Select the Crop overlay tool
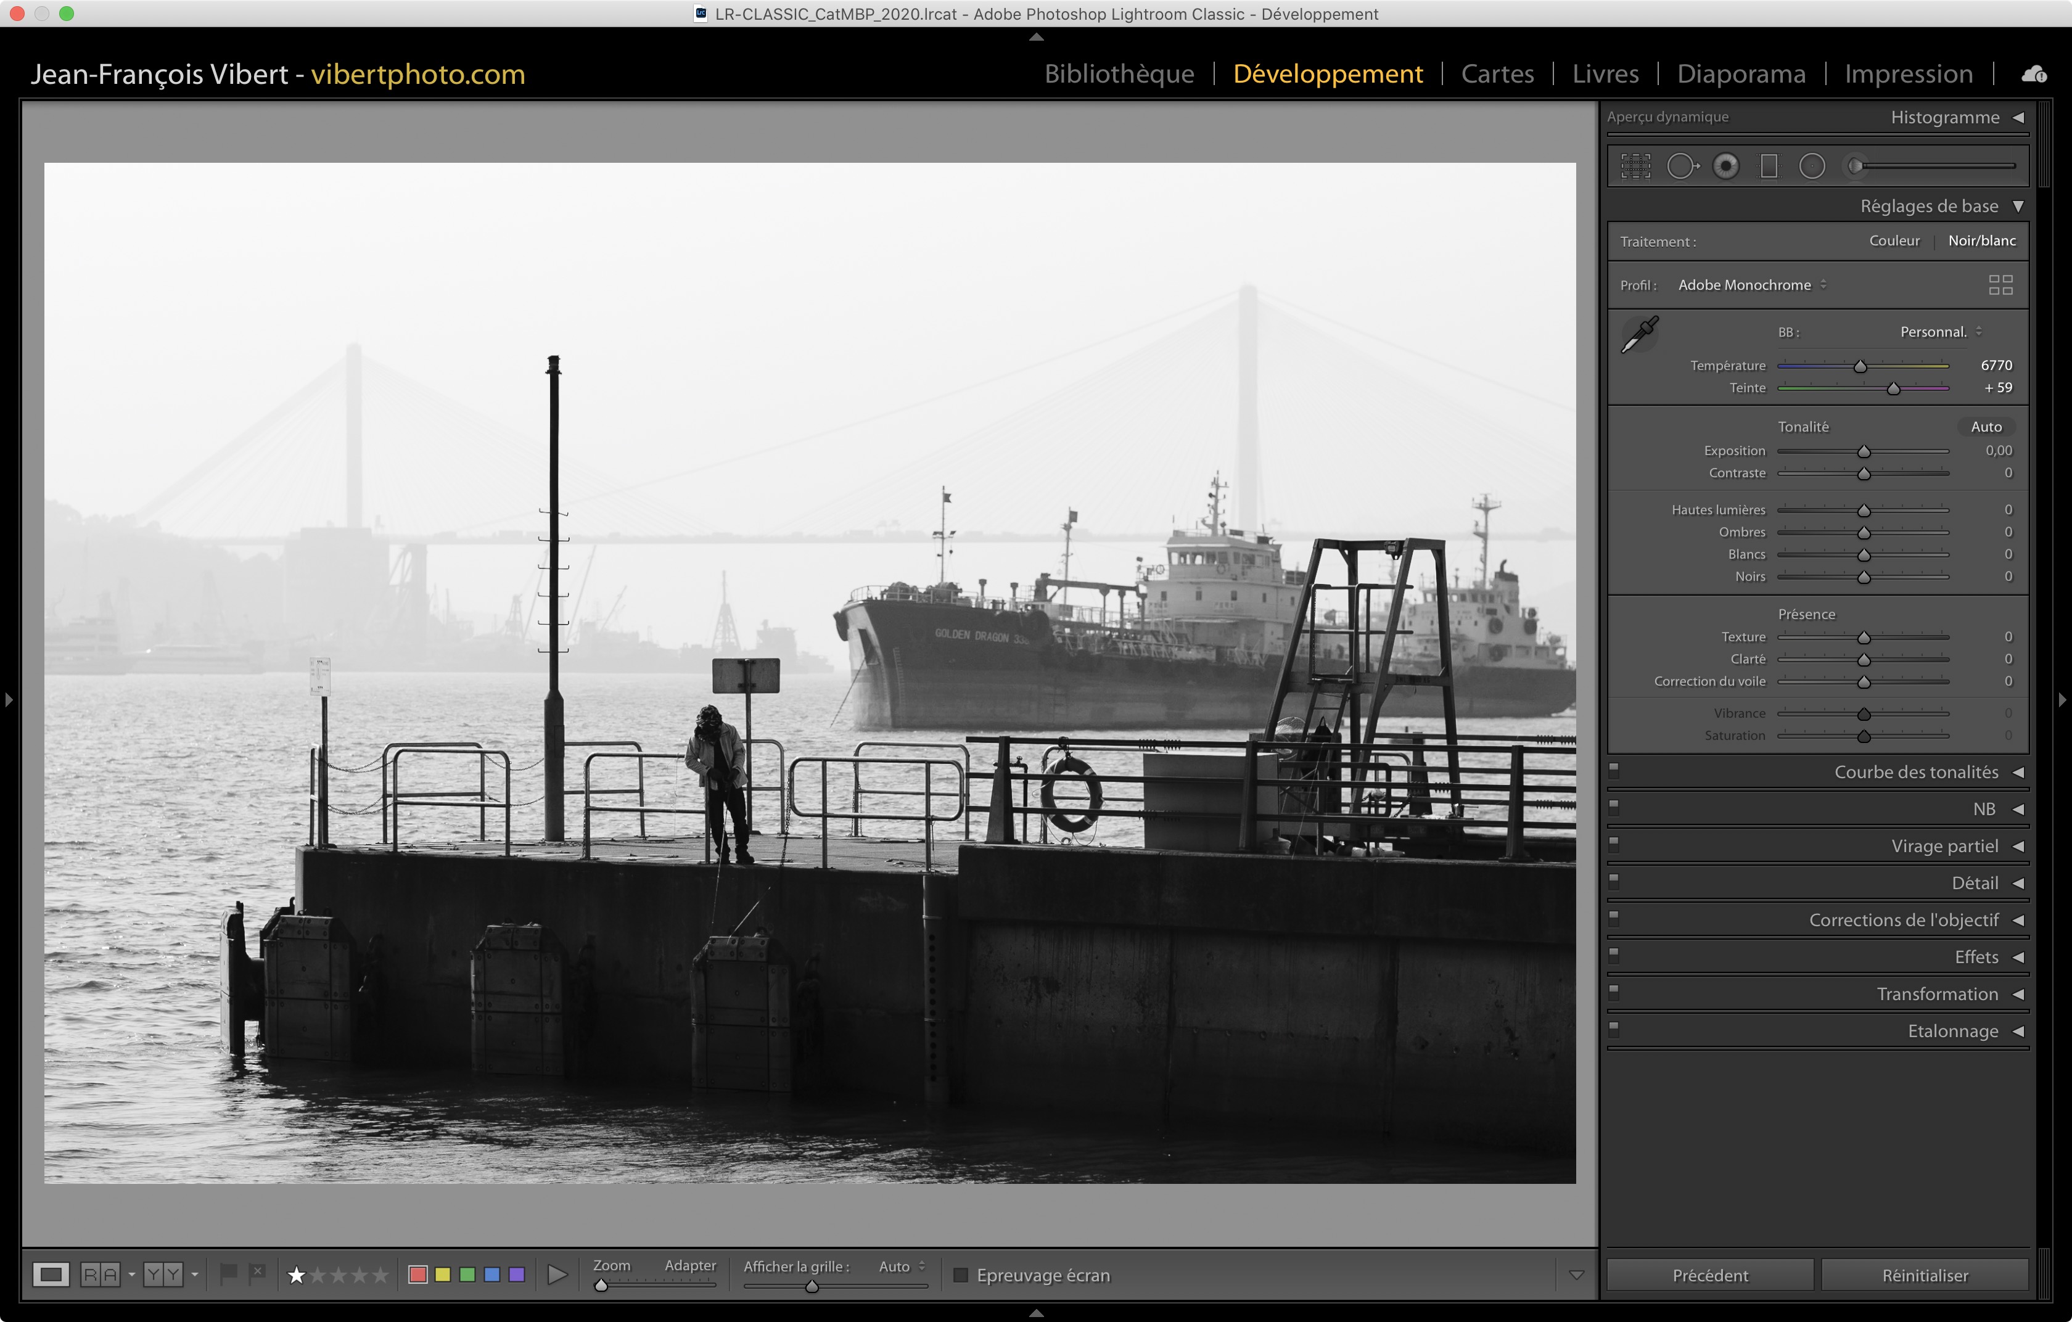Image resolution: width=2072 pixels, height=1322 pixels. [x=1636, y=166]
